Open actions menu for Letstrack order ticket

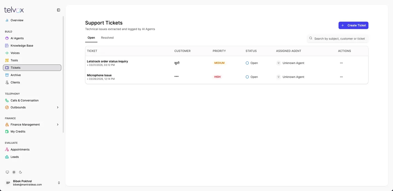(x=341, y=63)
